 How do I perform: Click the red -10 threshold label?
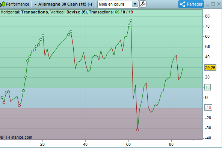(208, 108)
